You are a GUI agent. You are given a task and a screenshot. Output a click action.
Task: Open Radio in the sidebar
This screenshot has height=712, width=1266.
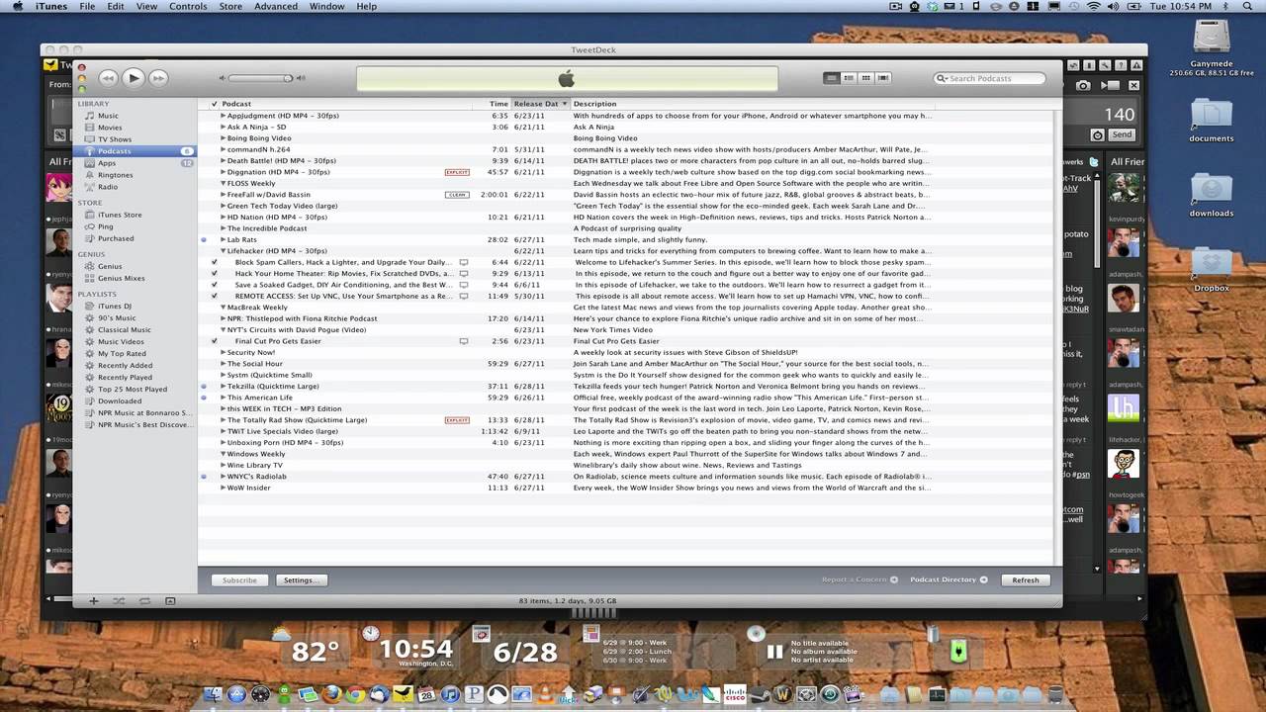(108, 187)
